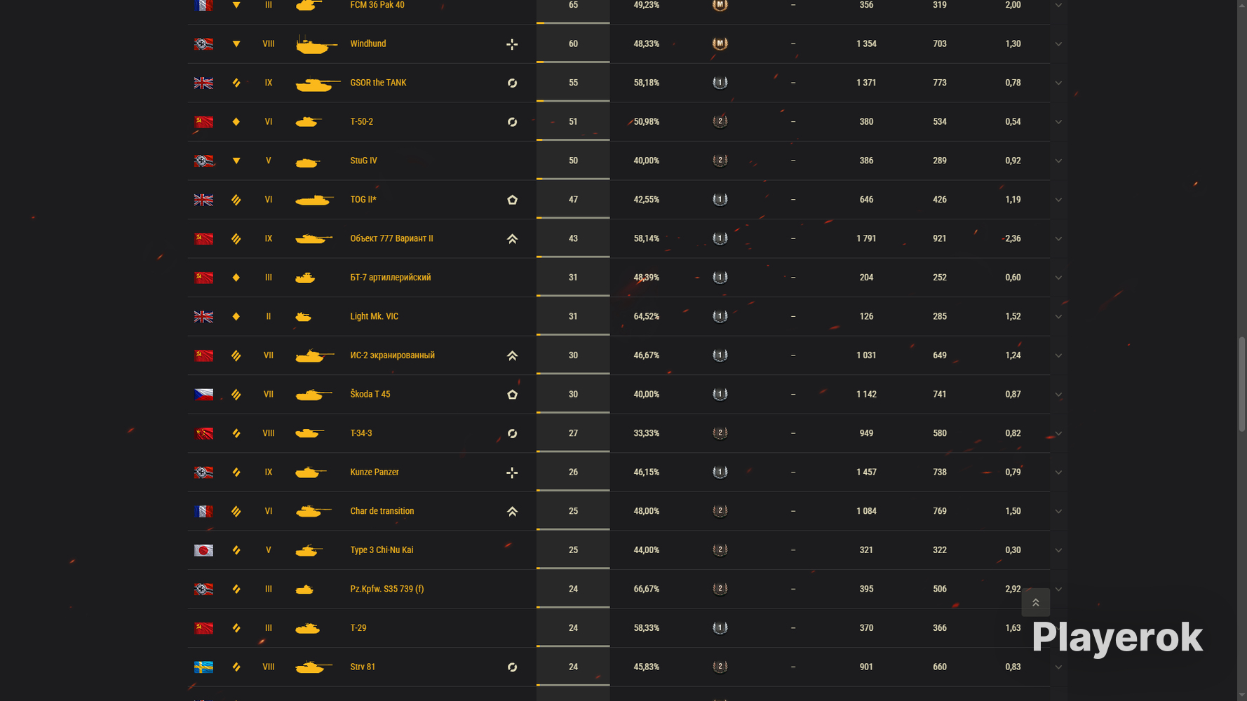This screenshot has width=1247, height=701.
Task: Click battles progress bar under T-29 count
Action: (x=573, y=646)
